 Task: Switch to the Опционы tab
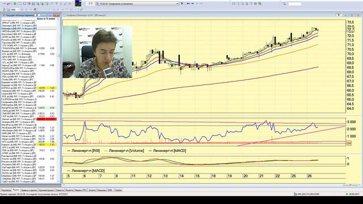(102, 190)
